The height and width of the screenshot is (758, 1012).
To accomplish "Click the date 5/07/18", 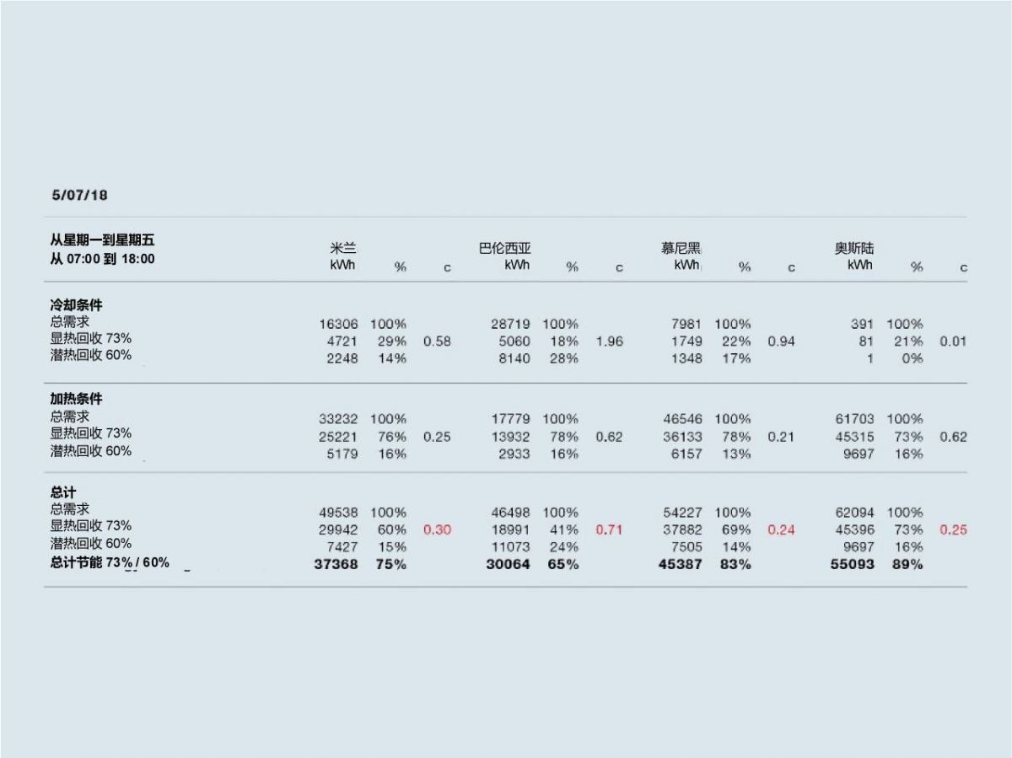I will [x=80, y=195].
